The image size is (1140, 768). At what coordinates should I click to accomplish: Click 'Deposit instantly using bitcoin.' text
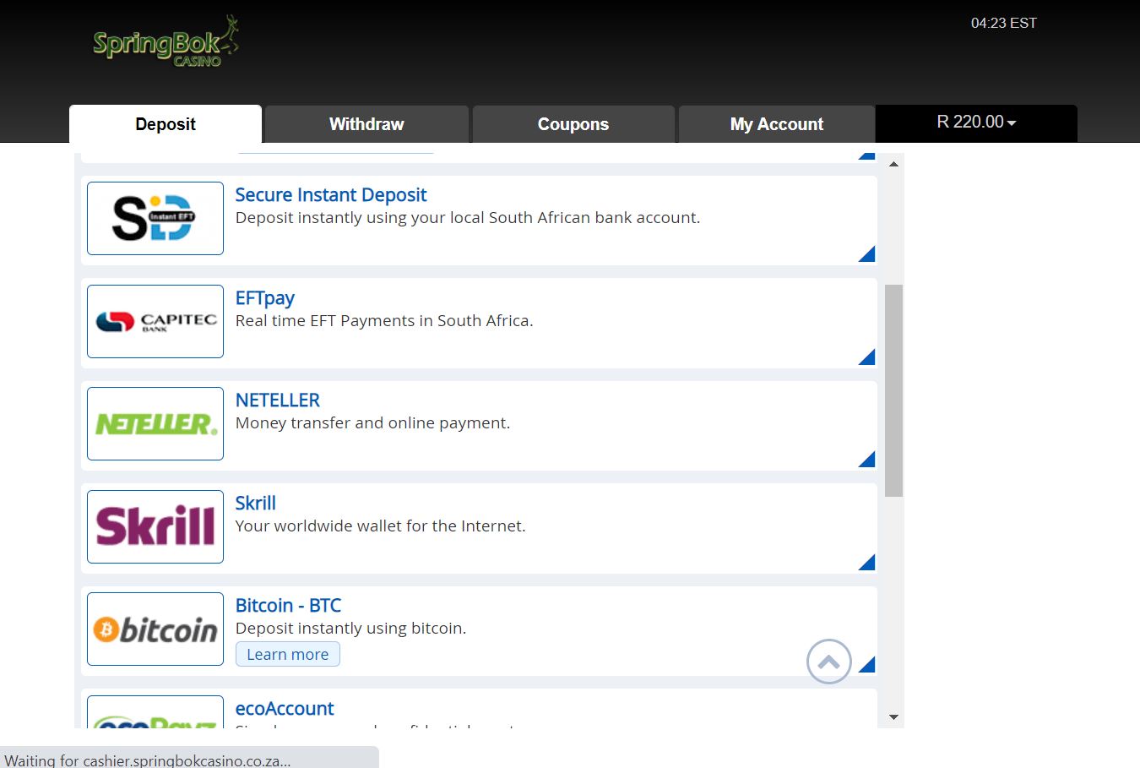[351, 629]
